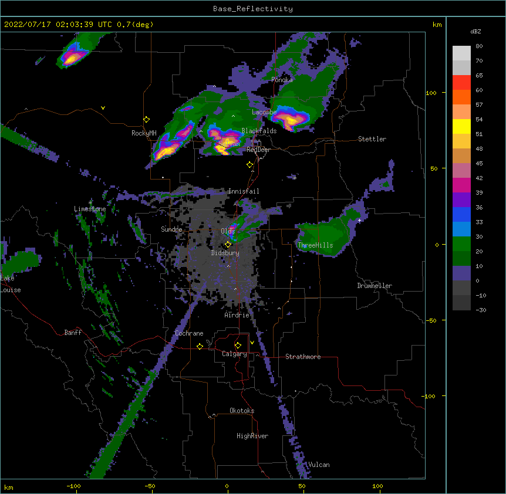The image size is (506, 494).
Task: Click the green 30 dBZ legend swatch
Action: click(461, 244)
